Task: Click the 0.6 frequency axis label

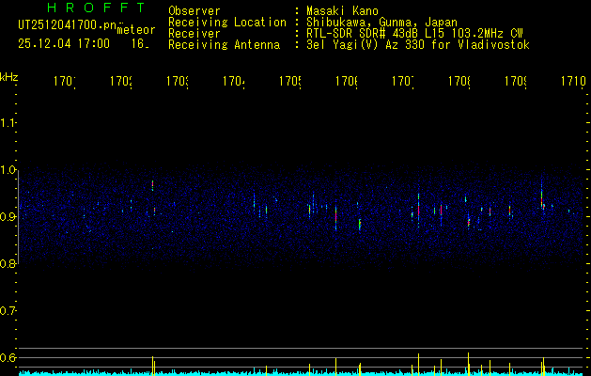Action: pos(8,357)
